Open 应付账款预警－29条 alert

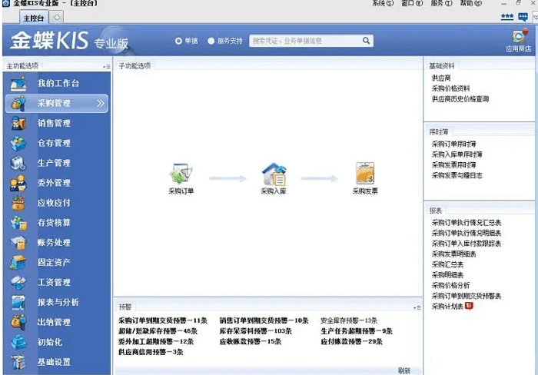pos(352,342)
